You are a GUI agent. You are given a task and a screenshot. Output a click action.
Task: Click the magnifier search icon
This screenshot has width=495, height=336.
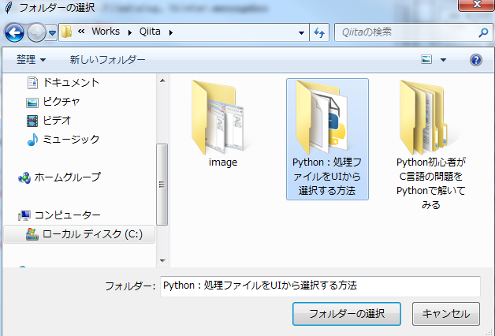pos(483,32)
